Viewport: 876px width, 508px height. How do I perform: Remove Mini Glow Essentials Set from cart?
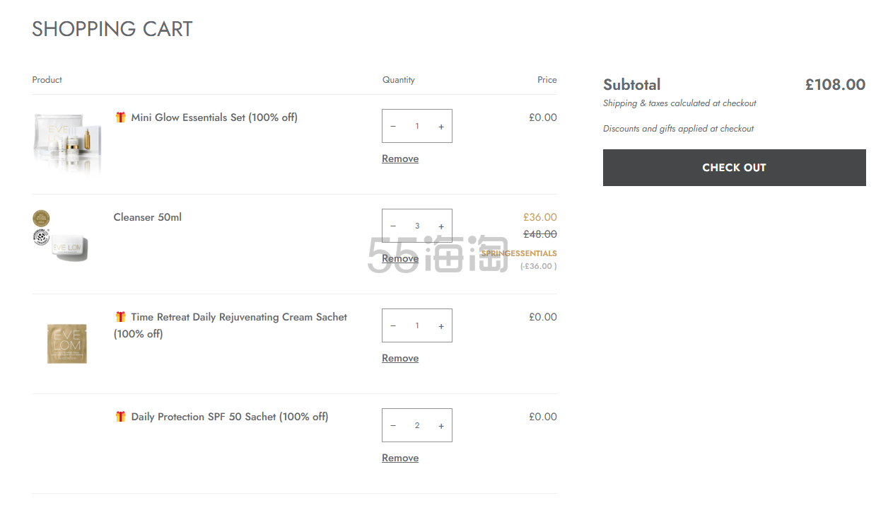[400, 159]
